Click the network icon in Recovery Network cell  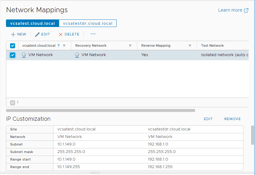(77, 55)
